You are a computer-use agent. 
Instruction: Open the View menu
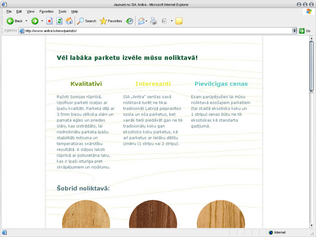click(31, 11)
